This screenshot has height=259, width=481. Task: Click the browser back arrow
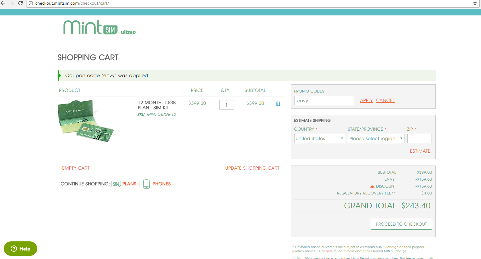click(3, 3)
